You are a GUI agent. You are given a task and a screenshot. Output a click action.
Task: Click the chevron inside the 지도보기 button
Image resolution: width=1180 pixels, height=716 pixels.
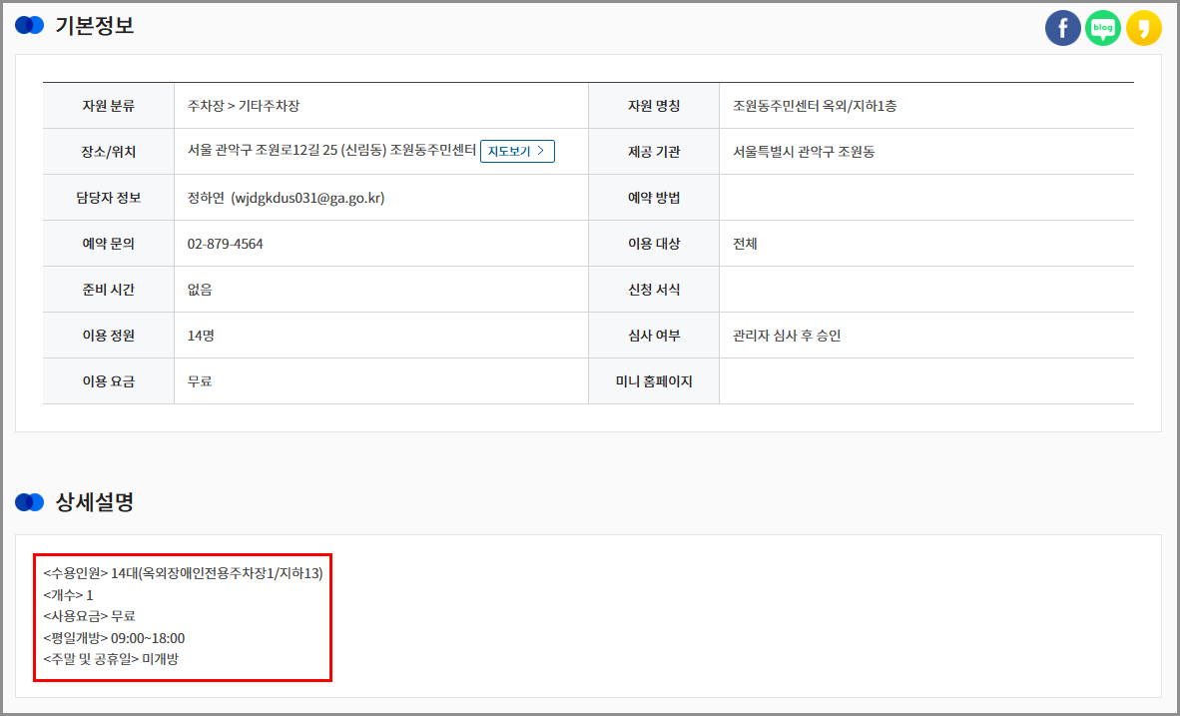[x=539, y=151]
